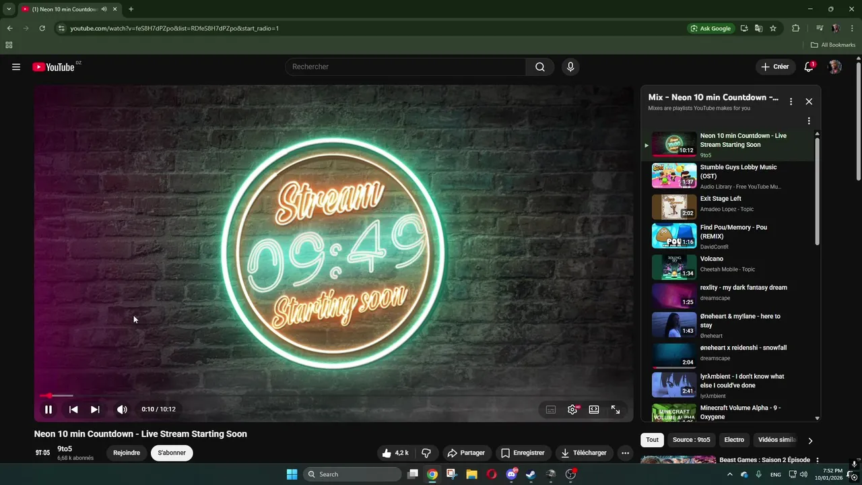
Task: Open the media controls icon in Chrome
Action: tap(820, 28)
